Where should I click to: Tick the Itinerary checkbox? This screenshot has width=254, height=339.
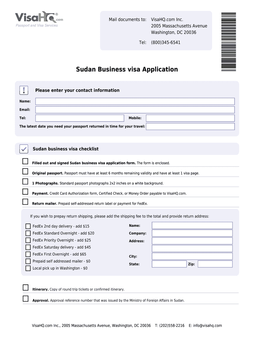[x=25, y=287]
